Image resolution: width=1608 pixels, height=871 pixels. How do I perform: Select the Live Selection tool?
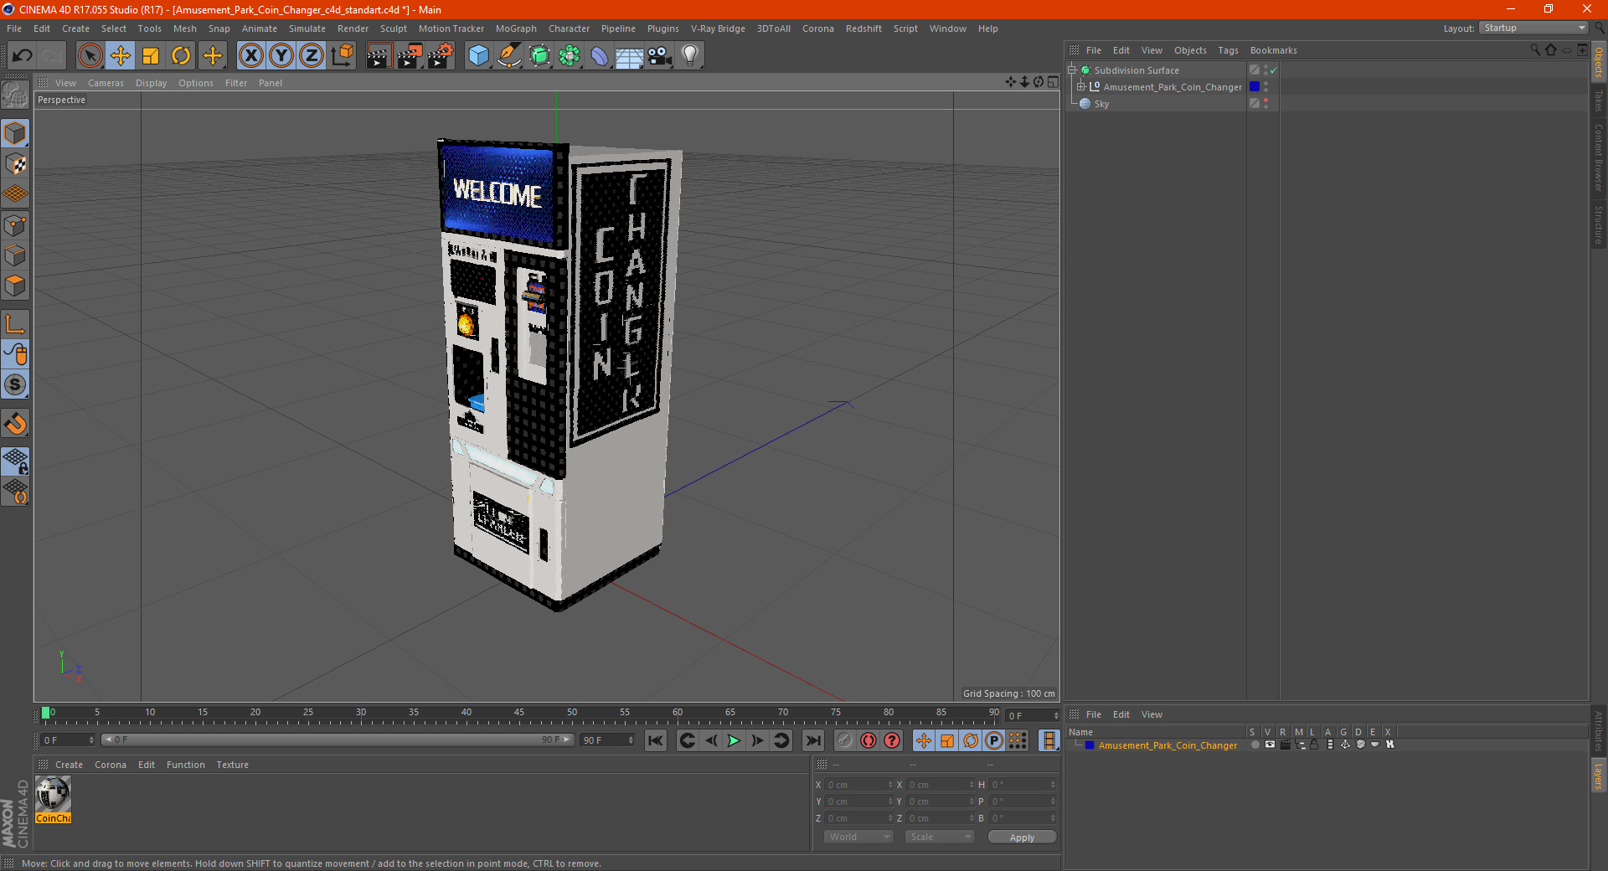tap(90, 56)
